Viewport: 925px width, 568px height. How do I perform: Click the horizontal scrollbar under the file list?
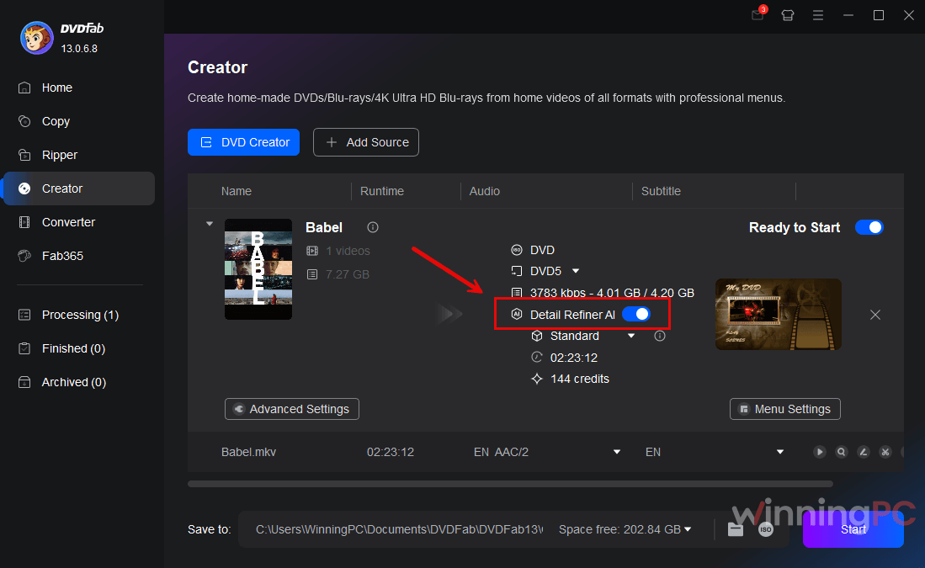(x=510, y=484)
